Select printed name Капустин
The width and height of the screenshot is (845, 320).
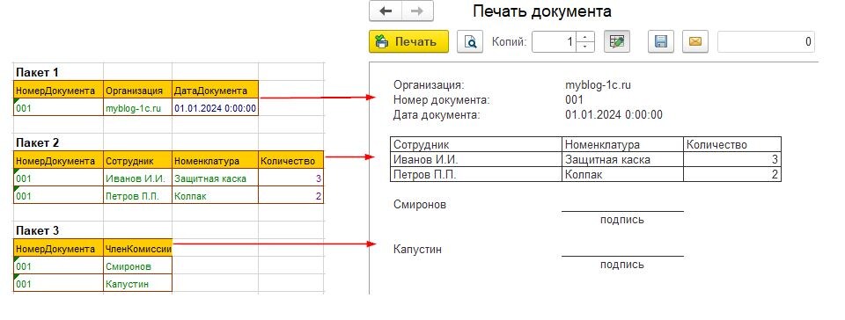tap(417, 250)
